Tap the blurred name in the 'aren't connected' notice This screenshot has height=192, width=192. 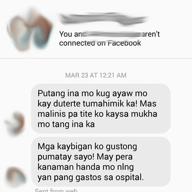coord(112,34)
